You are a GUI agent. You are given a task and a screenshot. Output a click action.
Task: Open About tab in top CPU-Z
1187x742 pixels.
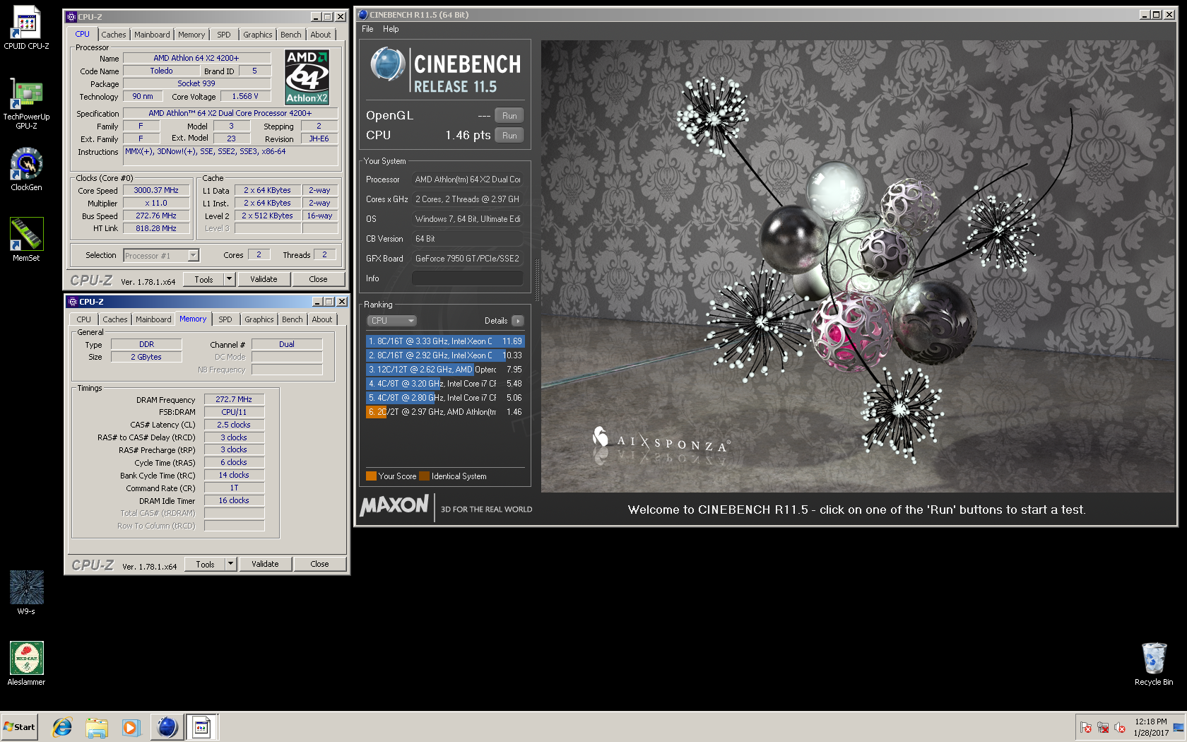click(x=321, y=35)
